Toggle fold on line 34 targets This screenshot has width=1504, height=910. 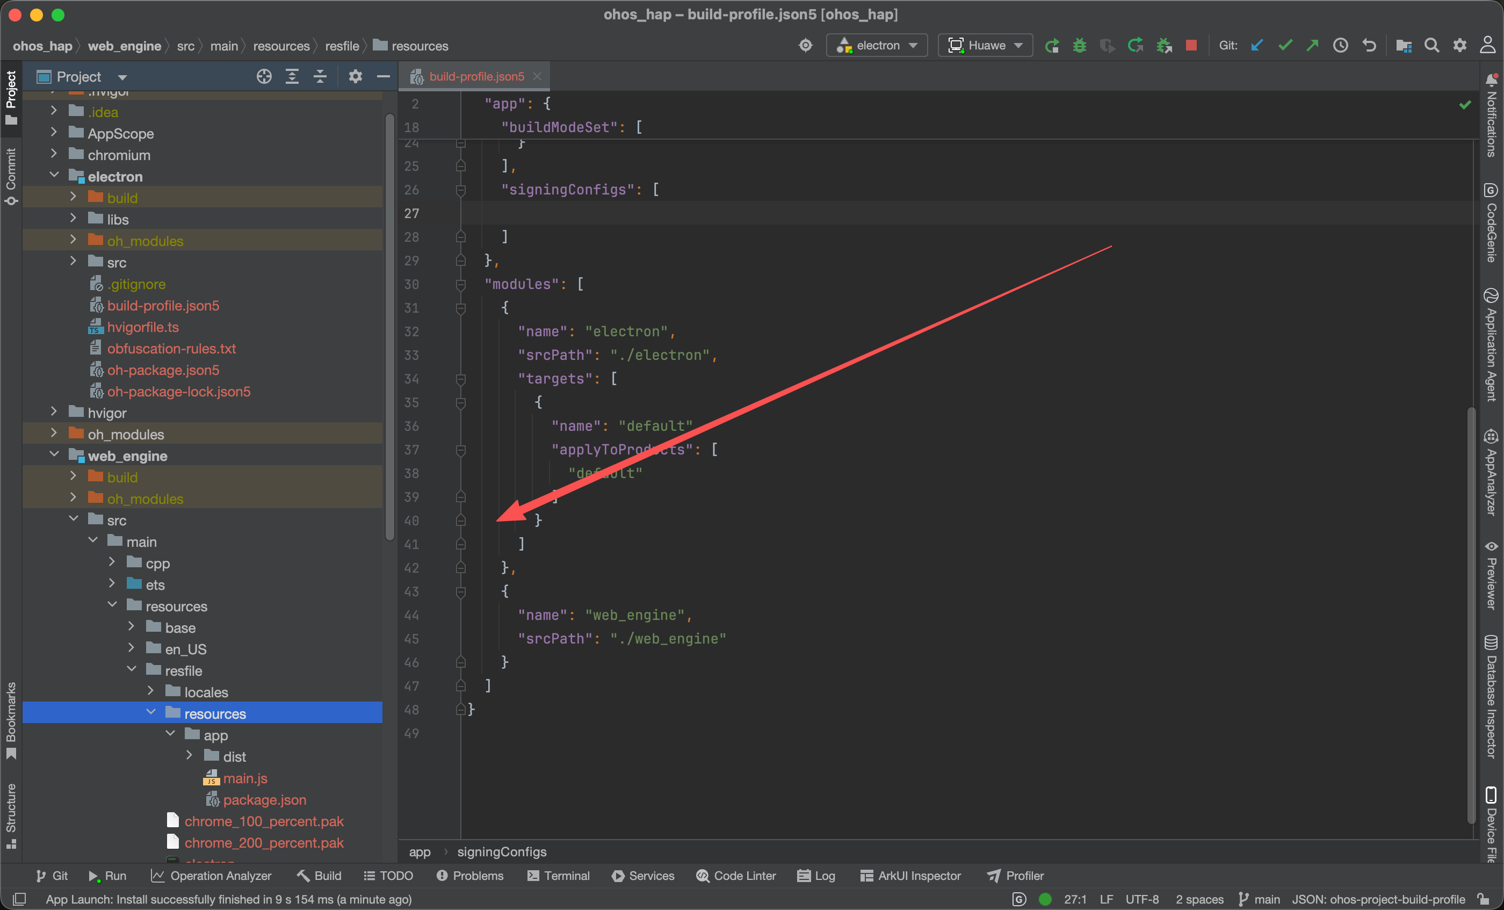click(x=461, y=379)
